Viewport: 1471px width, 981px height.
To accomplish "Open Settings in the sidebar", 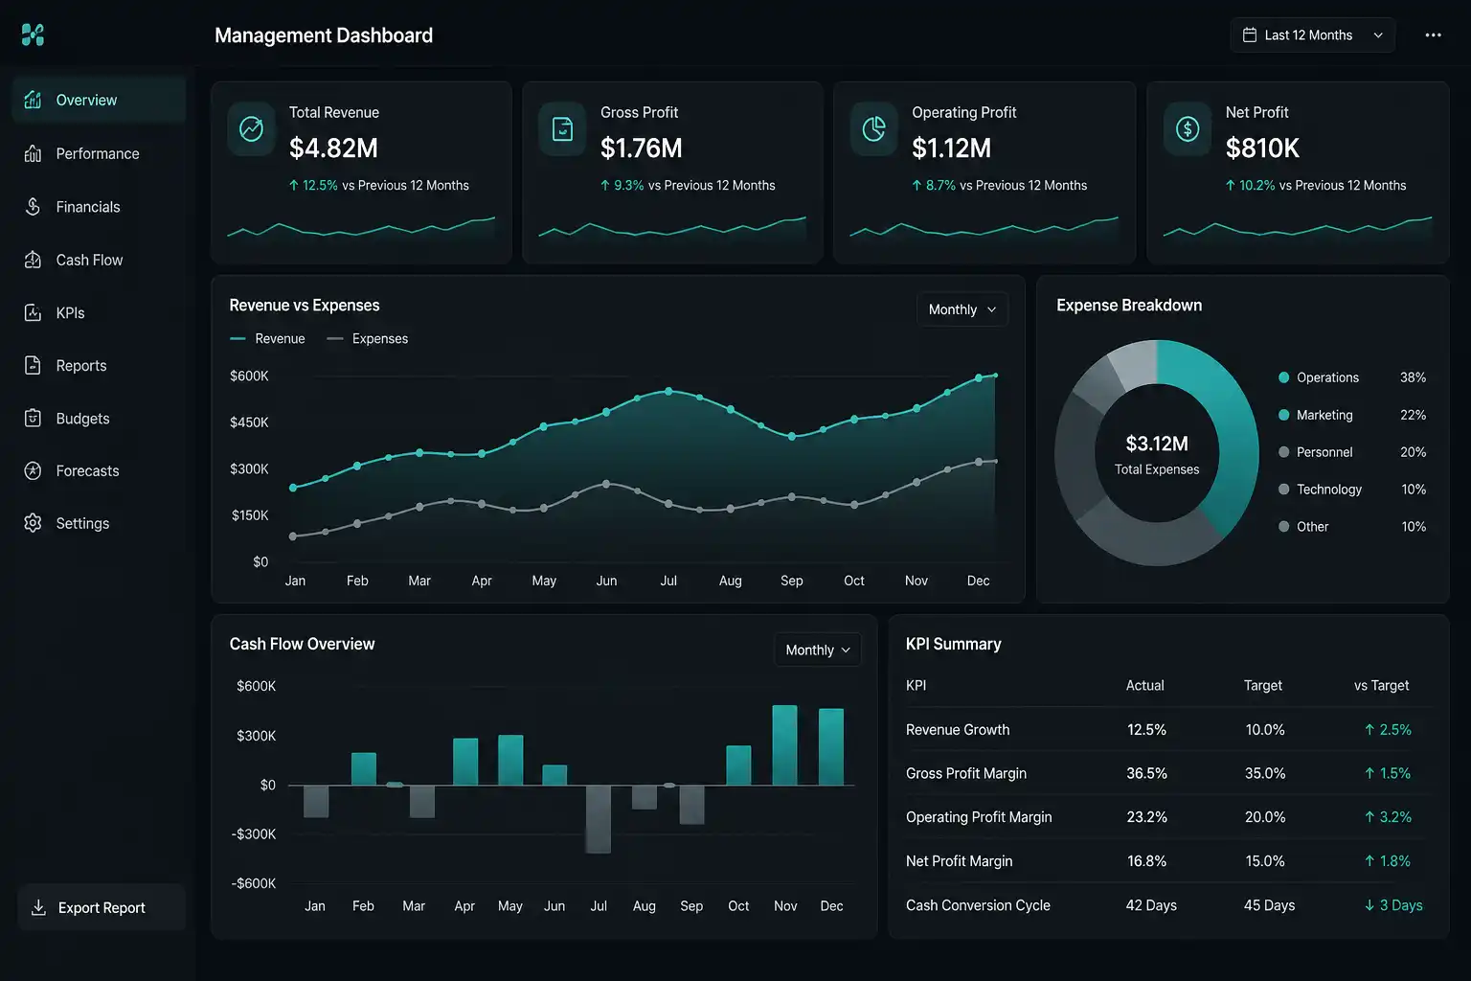I will pyautogui.click(x=100, y=523).
